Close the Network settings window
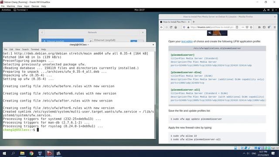The image size is (279, 157). (x=143, y=32)
